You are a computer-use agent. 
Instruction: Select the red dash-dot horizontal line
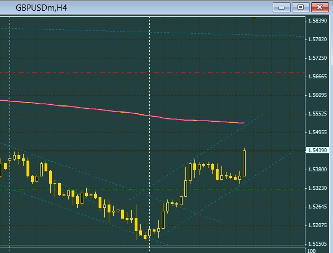(153, 73)
